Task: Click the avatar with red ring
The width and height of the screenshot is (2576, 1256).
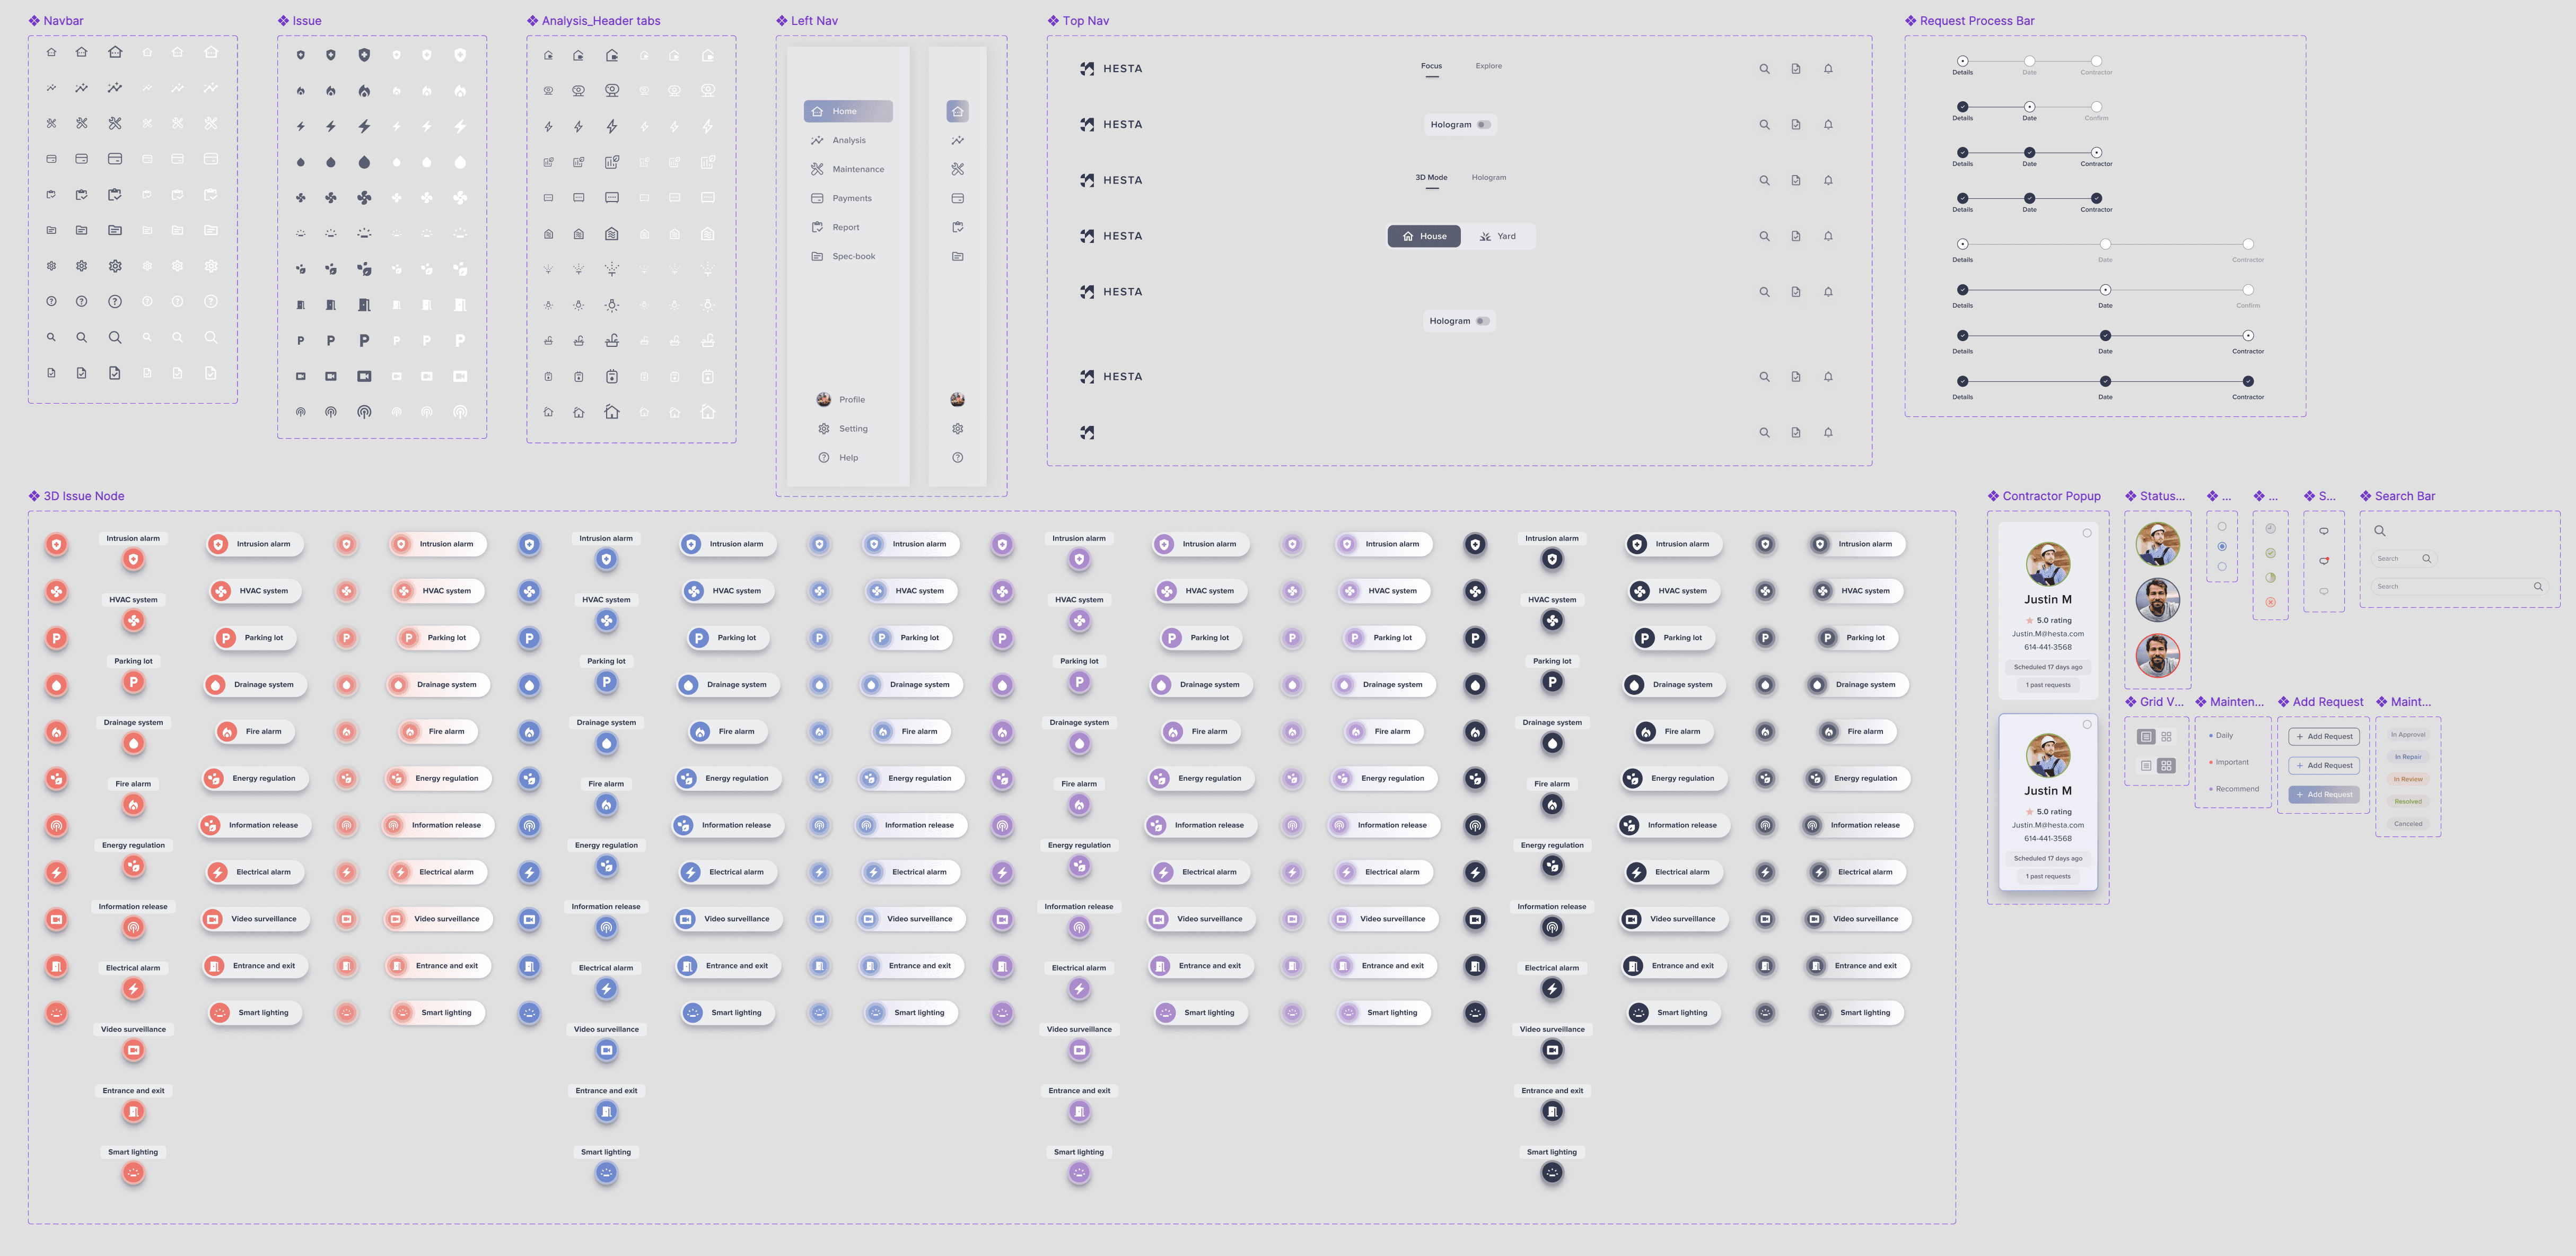Action: [x=2157, y=656]
